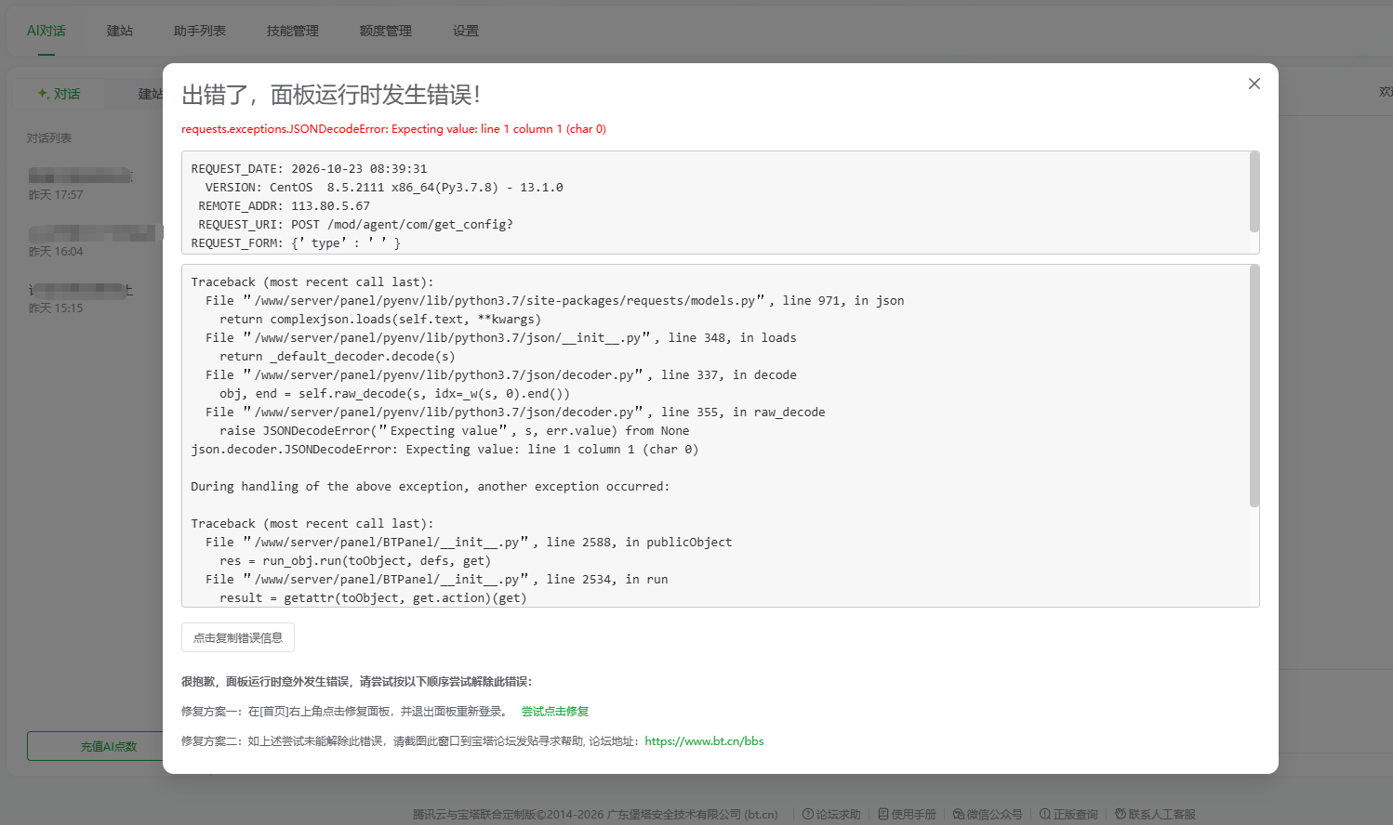Click the traceback box scrollbar
This screenshot has height=825, width=1393.
1254,386
